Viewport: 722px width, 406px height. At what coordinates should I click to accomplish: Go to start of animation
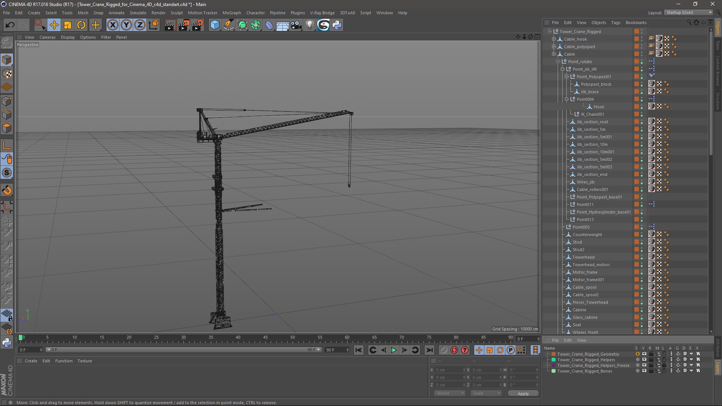click(x=359, y=350)
